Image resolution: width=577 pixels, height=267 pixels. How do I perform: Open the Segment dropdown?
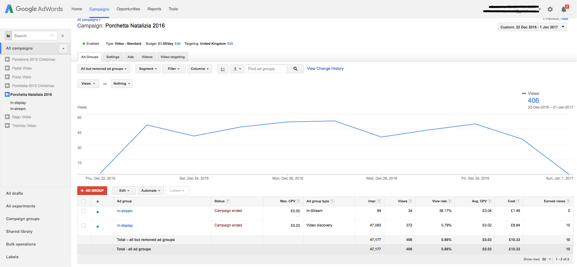[x=148, y=69]
